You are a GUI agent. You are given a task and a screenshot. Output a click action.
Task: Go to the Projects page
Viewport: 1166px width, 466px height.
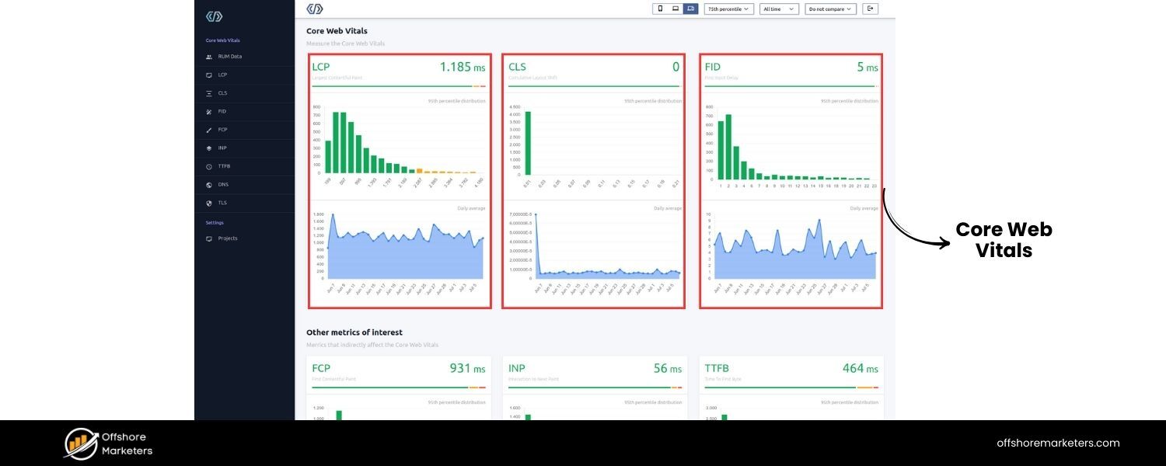pos(222,238)
